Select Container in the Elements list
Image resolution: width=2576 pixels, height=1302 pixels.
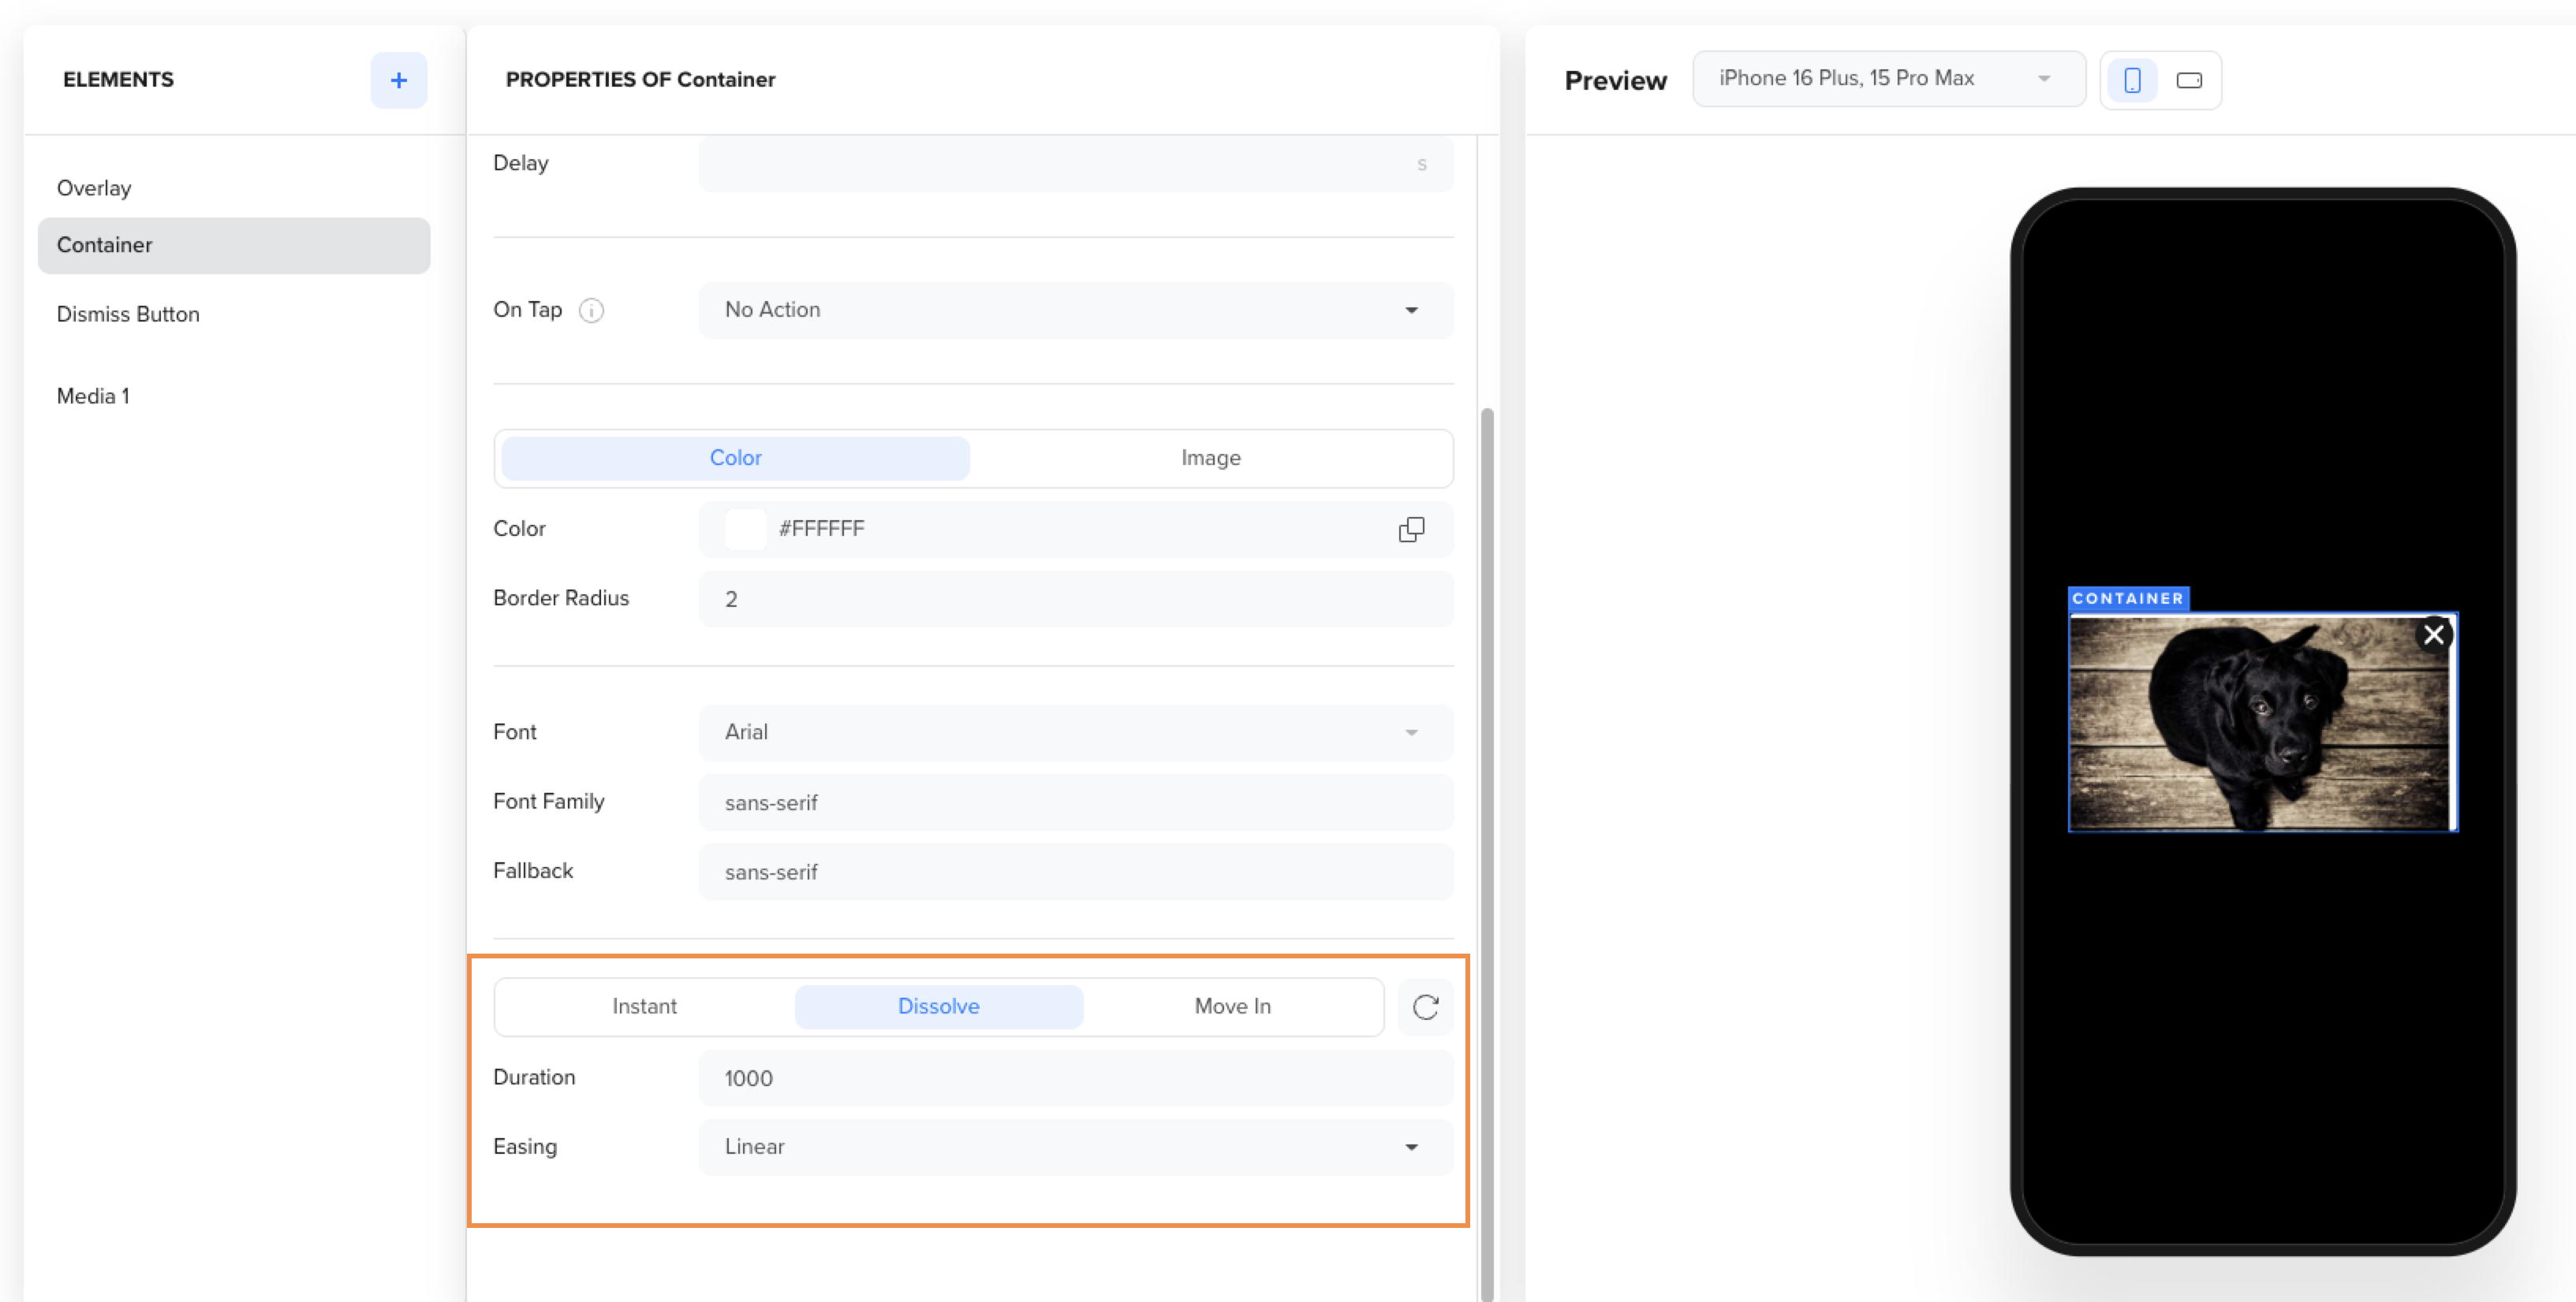234,245
